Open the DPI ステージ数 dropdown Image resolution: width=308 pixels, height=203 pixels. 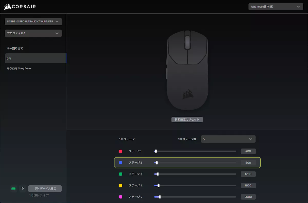coord(228,139)
